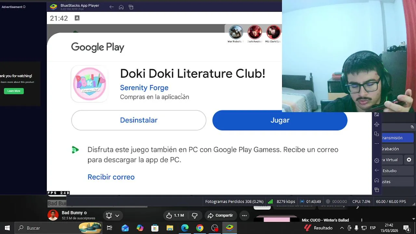Open Copilot from the taskbar
This screenshot has height=234, width=416.
pyautogui.click(x=140, y=228)
